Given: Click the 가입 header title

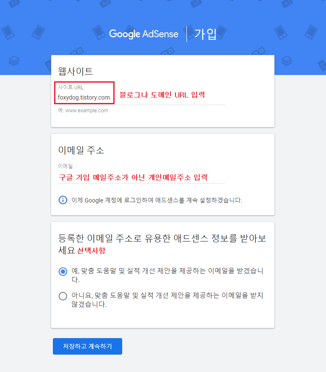Looking at the screenshot, I should 205,34.
